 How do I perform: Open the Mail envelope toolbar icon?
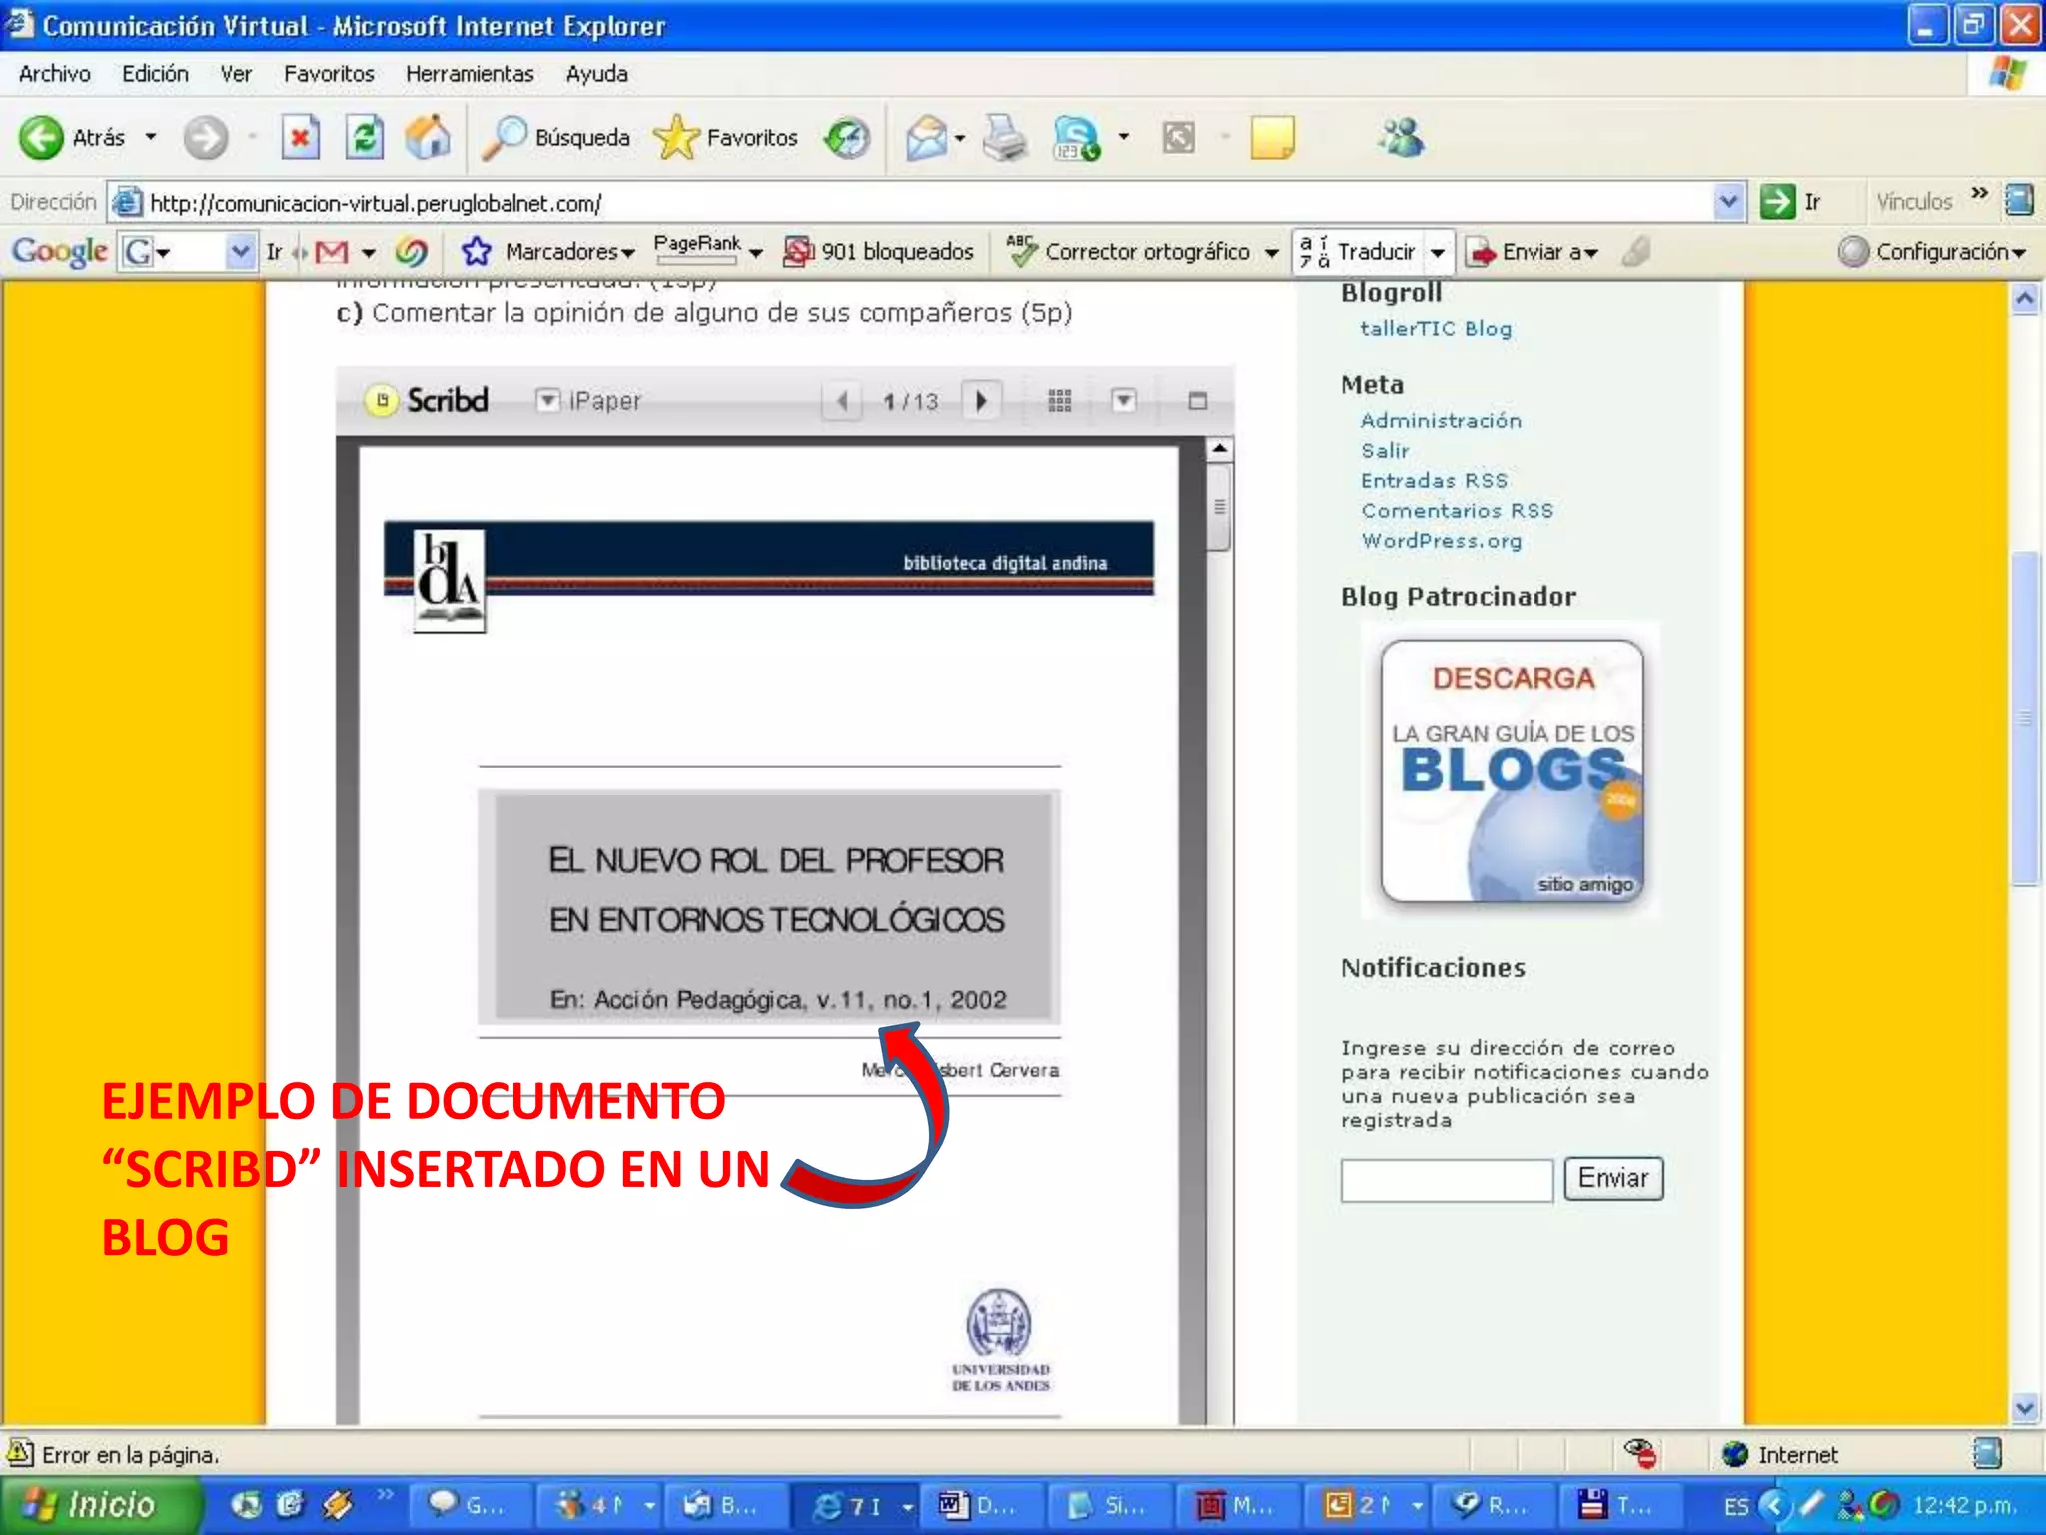click(926, 138)
